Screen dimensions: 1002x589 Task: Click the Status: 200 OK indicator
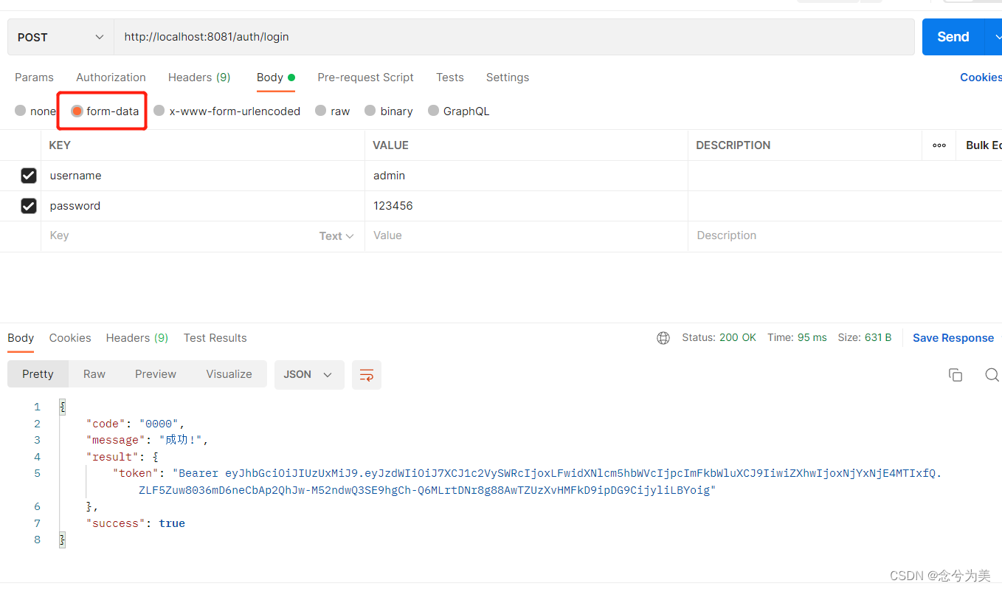(x=719, y=337)
